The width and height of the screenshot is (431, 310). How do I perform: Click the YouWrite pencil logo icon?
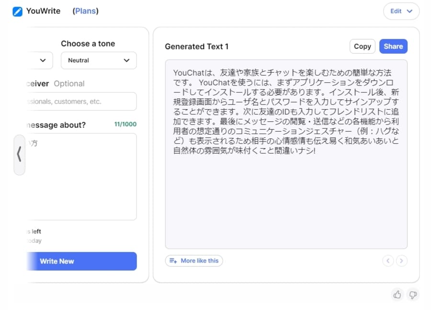pyautogui.click(x=18, y=11)
